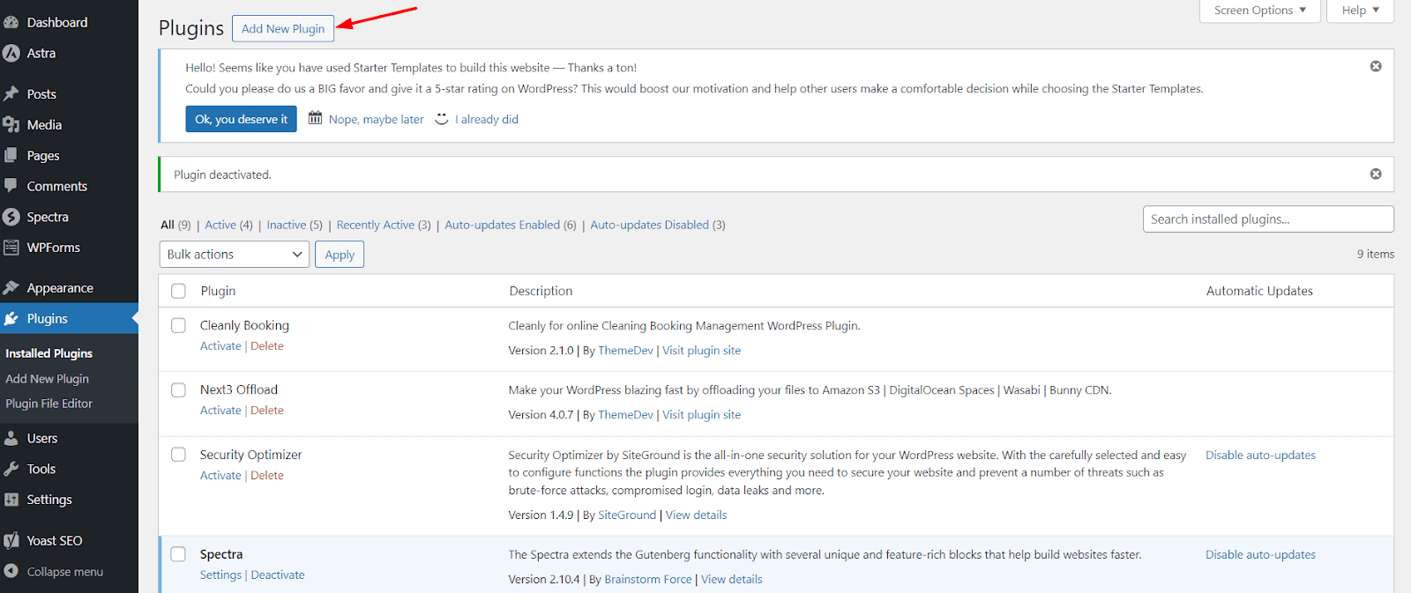Open Add New Plugin in the sidebar submenu

coord(48,379)
